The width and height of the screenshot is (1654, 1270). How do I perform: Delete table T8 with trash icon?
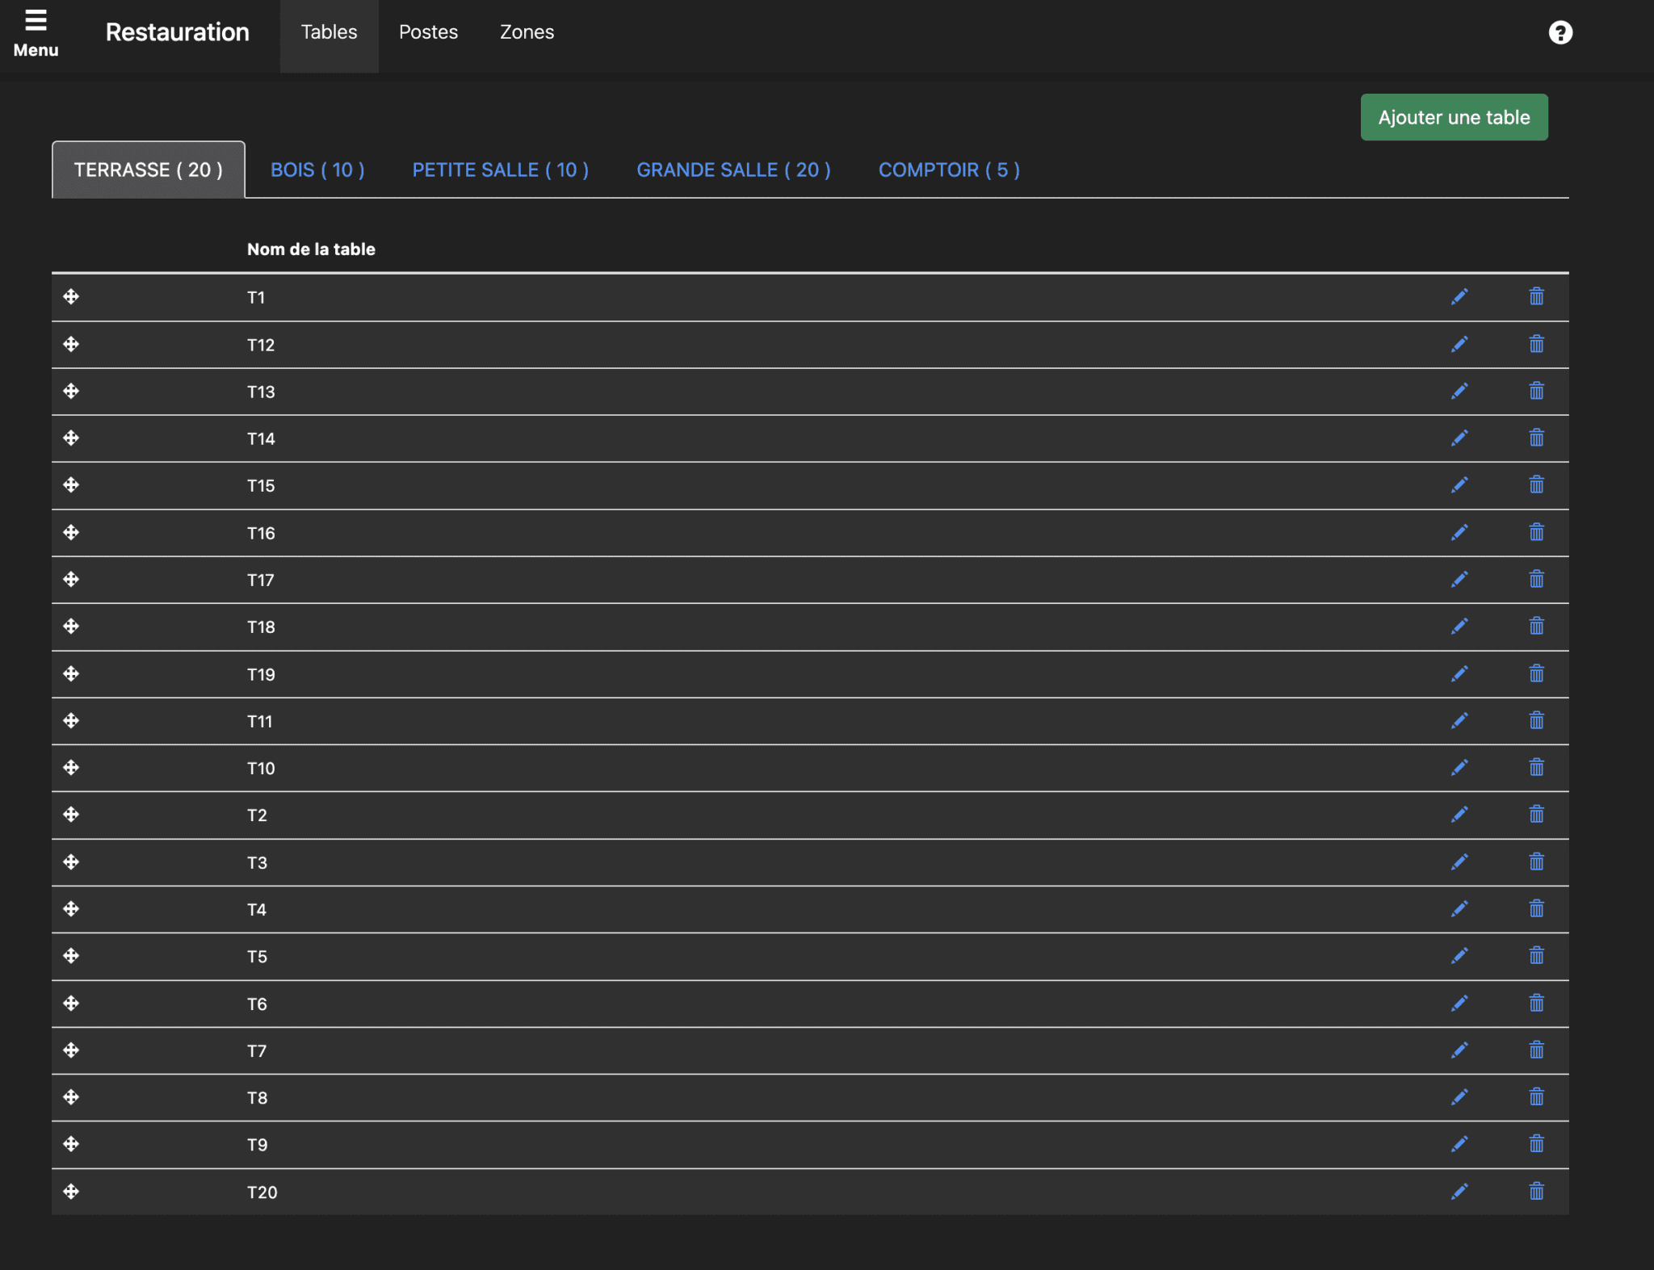point(1536,1097)
